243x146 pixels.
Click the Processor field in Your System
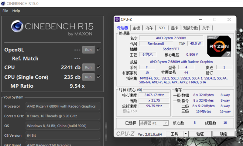(x=63, y=106)
